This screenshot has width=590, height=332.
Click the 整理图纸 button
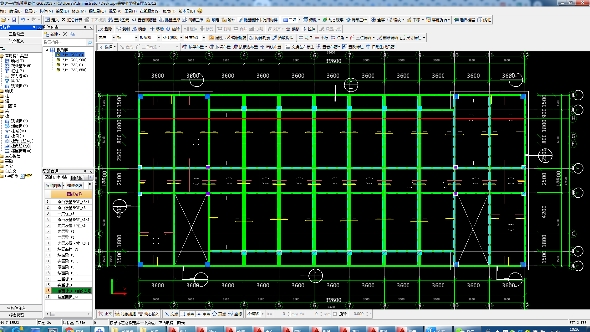(75, 185)
